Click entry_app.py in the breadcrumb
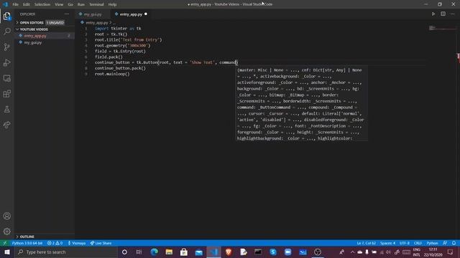 coord(97,22)
